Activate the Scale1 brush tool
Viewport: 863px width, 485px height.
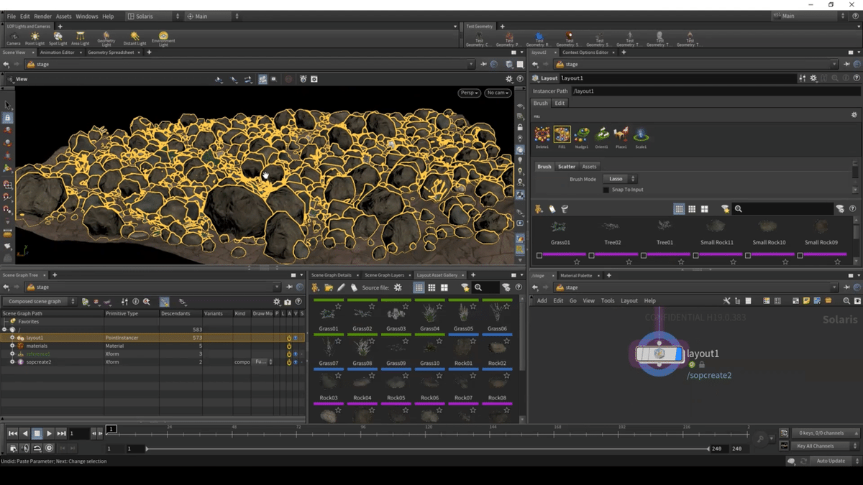click(641, 134)
